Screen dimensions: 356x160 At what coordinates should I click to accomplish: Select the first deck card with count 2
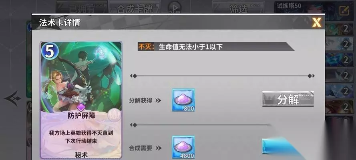340,29
